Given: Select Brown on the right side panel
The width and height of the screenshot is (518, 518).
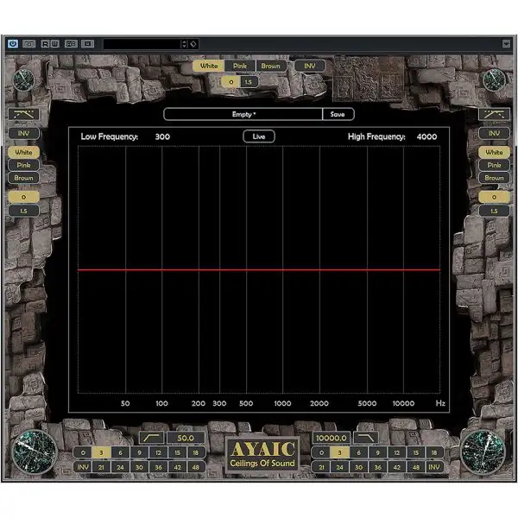Looking at the screenshot, I should click(494, 178).
